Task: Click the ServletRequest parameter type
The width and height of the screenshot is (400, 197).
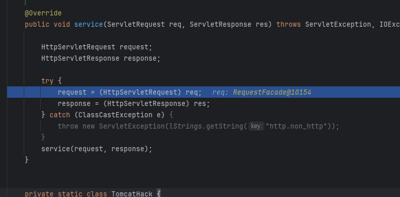Action: (x=136, y=25)
